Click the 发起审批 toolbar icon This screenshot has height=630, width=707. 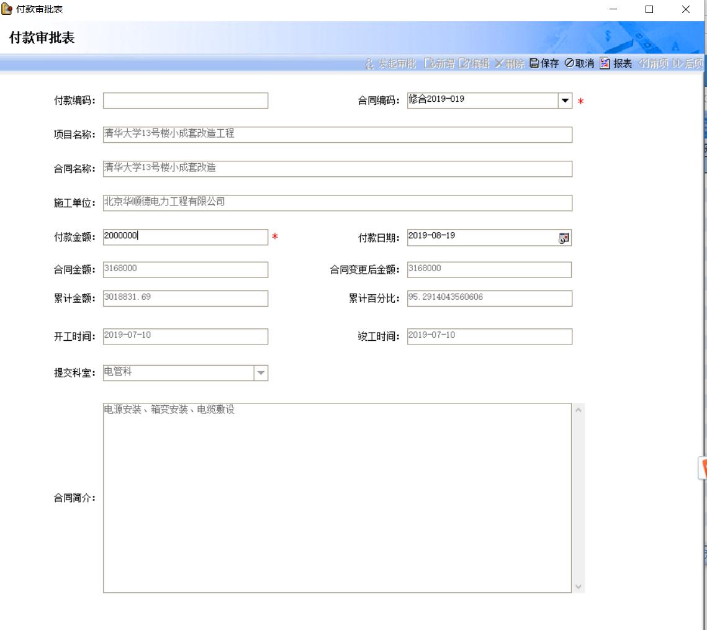click(x=369, y=63)
